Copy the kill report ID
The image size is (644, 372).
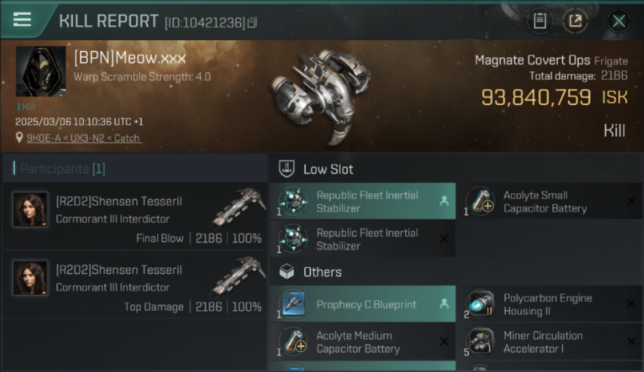[x=253, y=22]
